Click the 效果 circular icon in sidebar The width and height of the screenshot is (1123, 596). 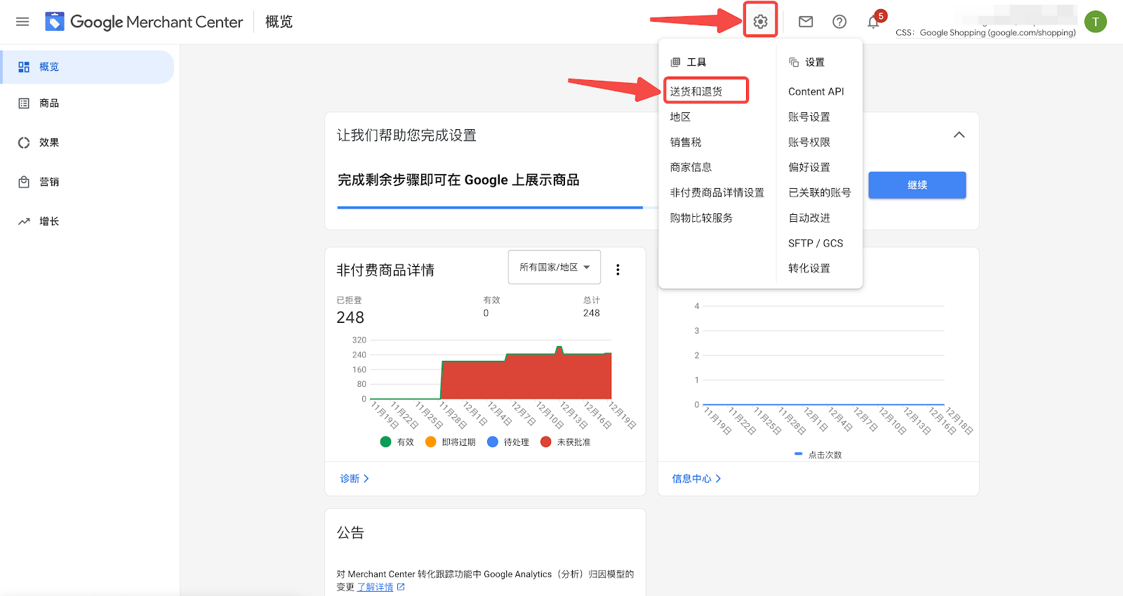pos(24,143)
